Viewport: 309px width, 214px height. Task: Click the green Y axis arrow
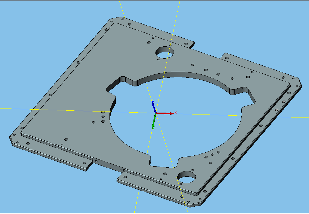coord(154,120)
